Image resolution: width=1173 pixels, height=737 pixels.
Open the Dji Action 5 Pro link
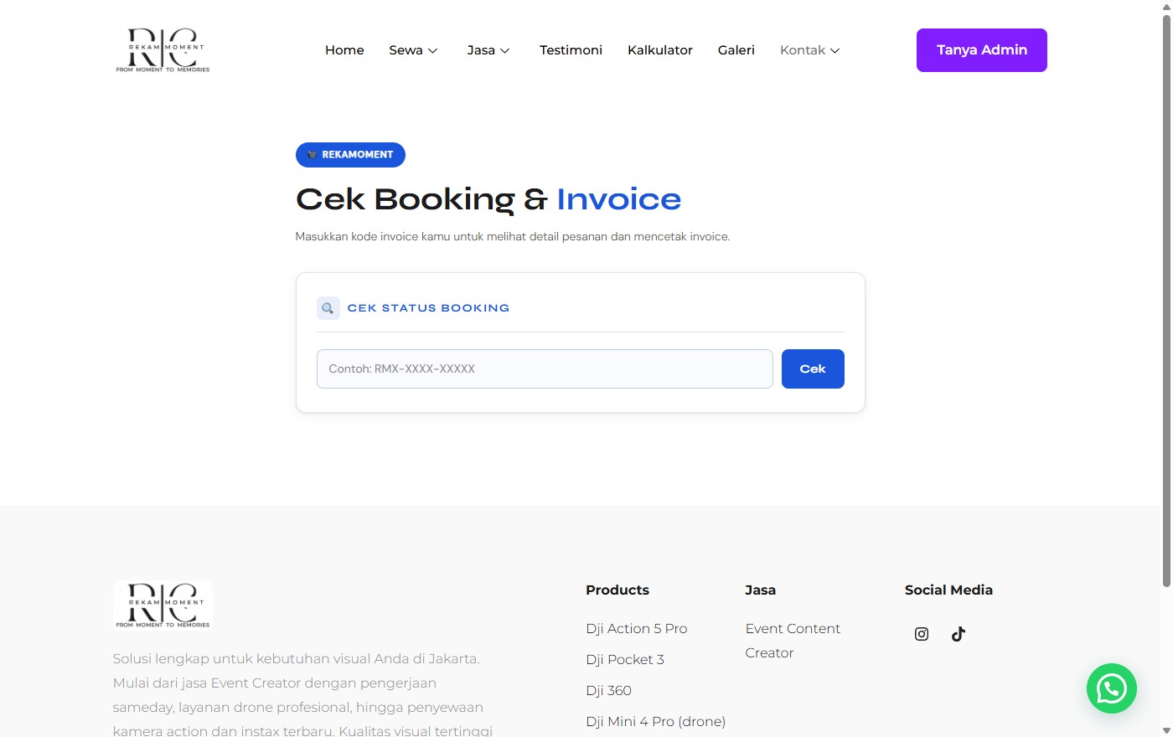pos(637,628)
